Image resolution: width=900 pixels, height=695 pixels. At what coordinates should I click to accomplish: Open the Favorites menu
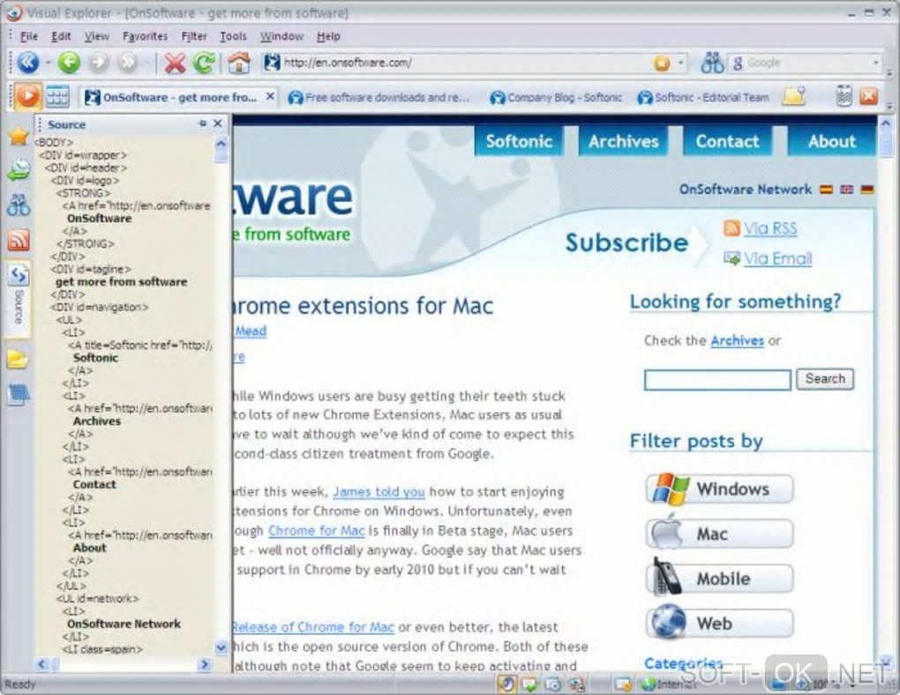click(x=146, y=36)
